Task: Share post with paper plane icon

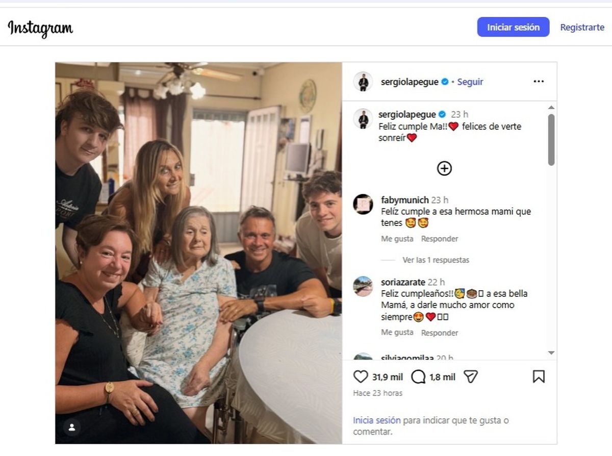Action: coord(471,377)
